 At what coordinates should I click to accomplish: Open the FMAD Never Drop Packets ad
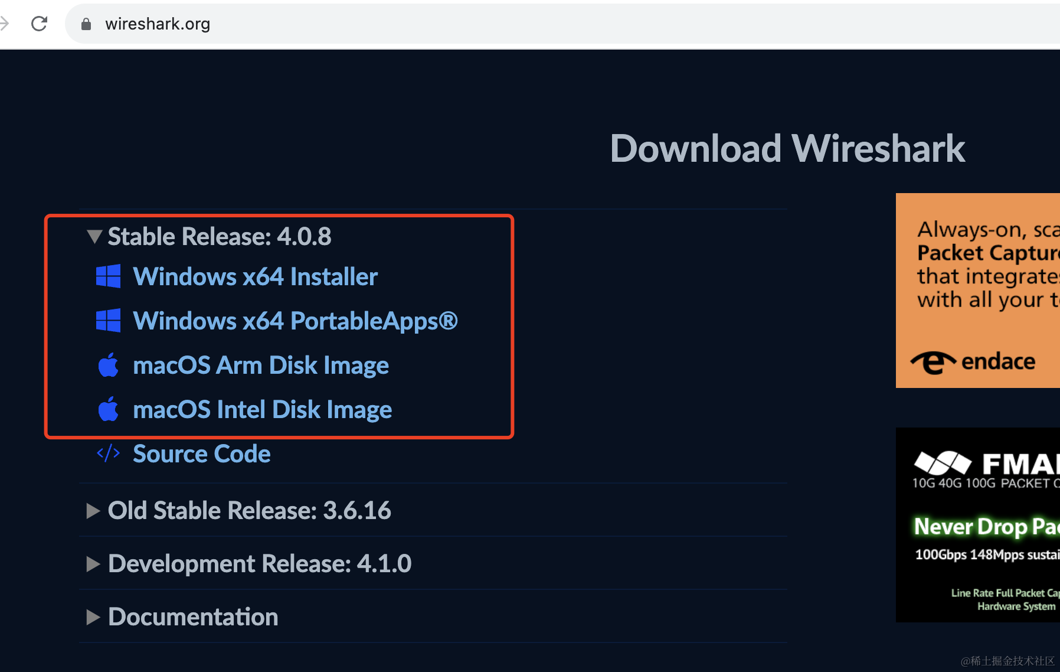978,524
